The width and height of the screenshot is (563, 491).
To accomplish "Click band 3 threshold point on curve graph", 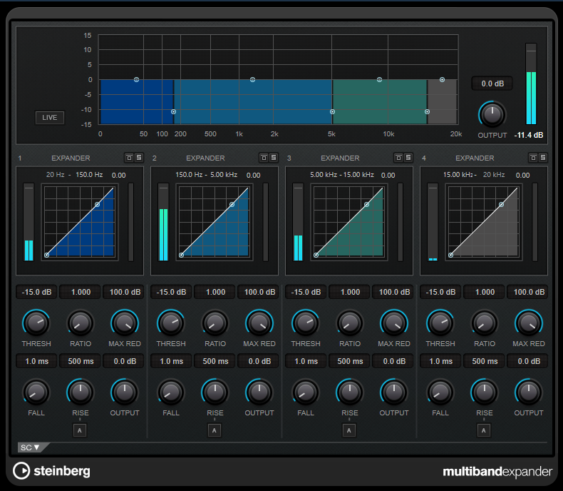I will pyautogui.click(x=366, y=205).
